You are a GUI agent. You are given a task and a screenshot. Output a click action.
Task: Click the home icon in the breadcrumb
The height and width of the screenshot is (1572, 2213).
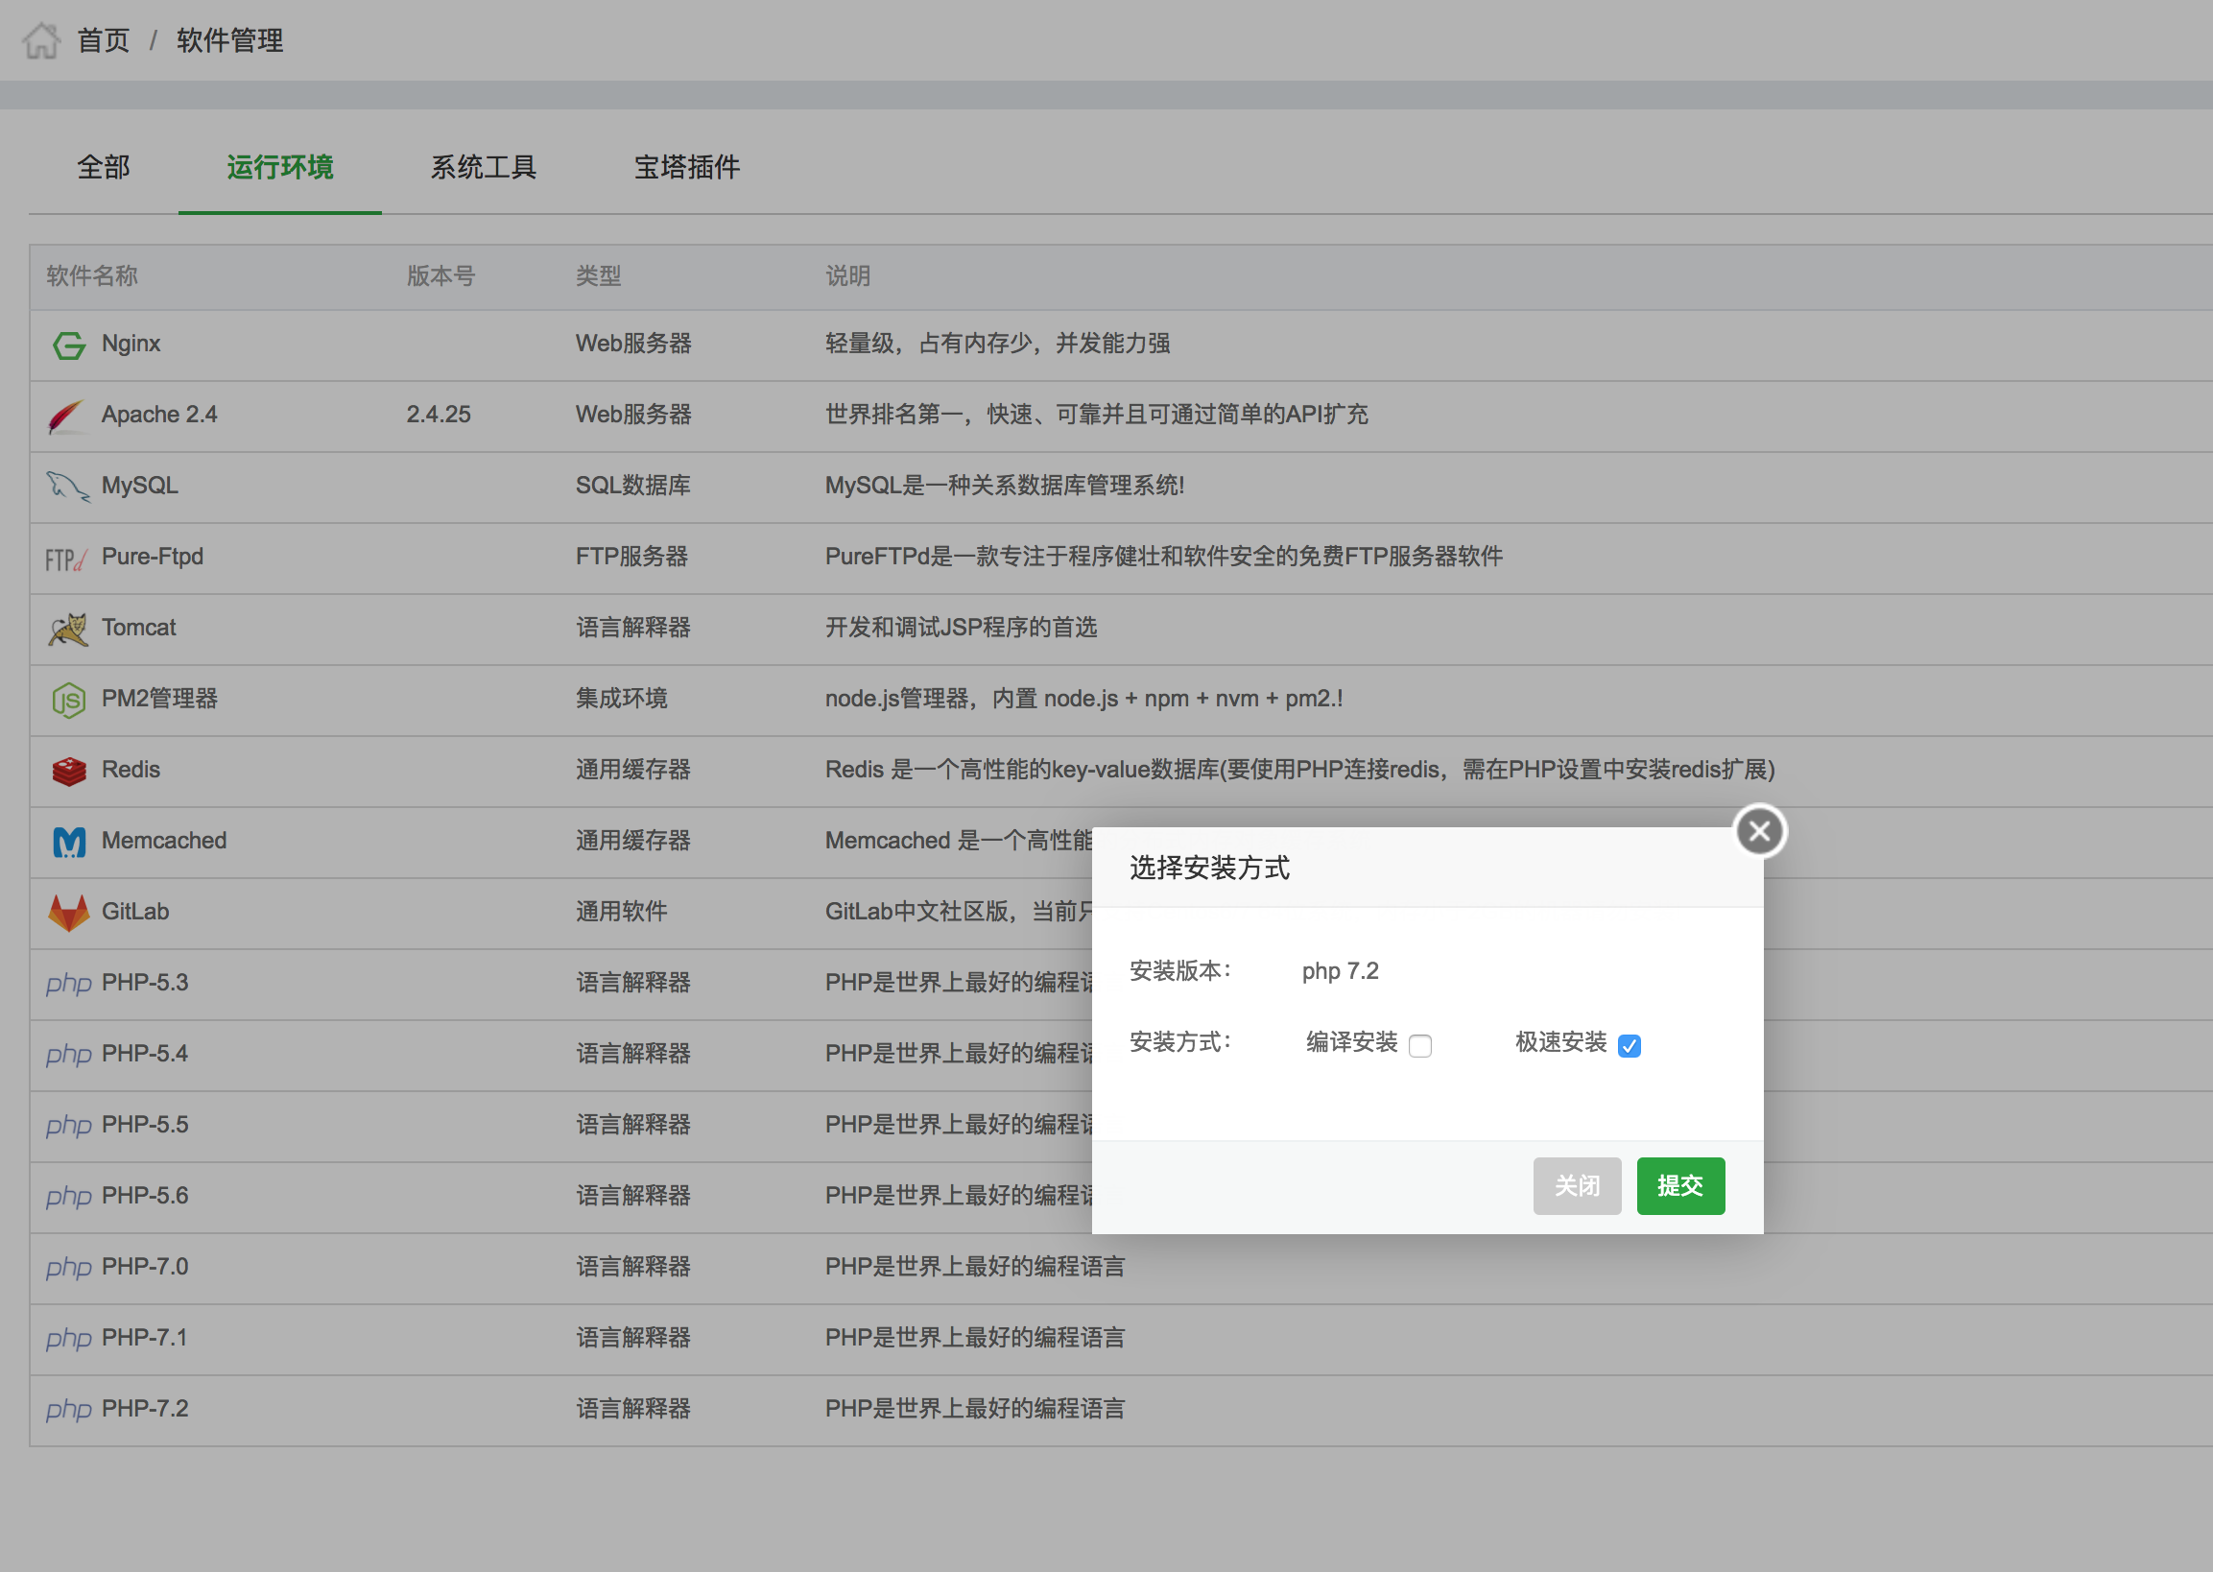[40, 39]
